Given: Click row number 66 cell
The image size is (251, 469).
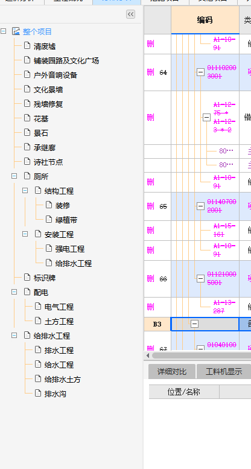Looking at the screenshot, I should tap(163, 279).
